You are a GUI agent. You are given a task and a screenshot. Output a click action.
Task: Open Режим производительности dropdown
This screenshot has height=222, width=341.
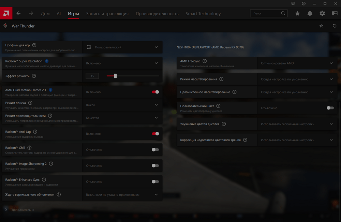122,118
